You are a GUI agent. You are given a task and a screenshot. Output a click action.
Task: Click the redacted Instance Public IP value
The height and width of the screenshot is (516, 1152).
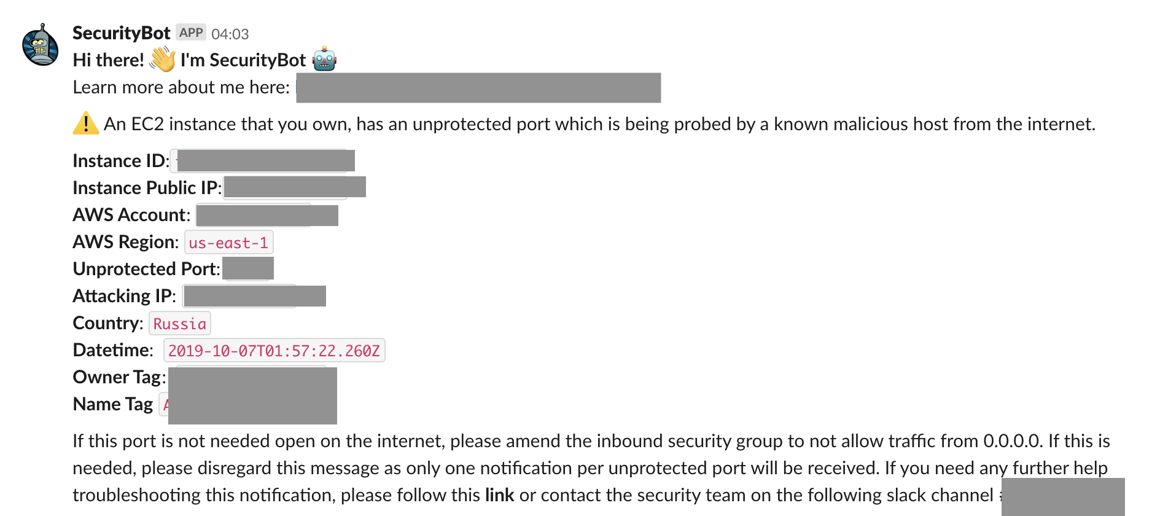(x=295, y=187)
